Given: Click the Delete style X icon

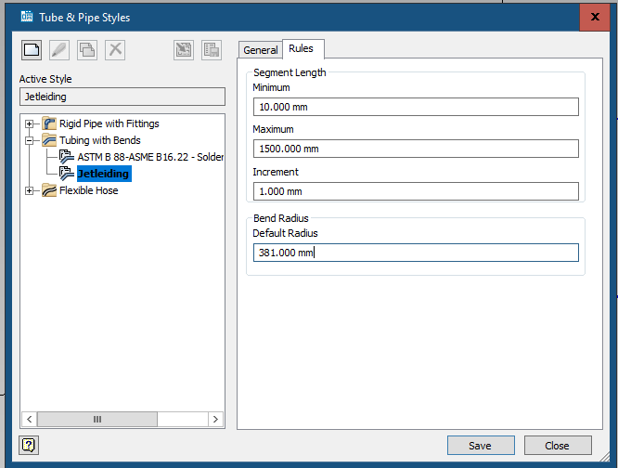Looking at the screenshot, I should (x=115, y=50).
